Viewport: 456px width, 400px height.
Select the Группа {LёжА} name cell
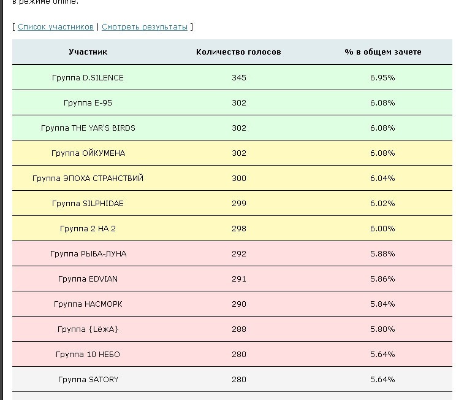click(88, 329)
